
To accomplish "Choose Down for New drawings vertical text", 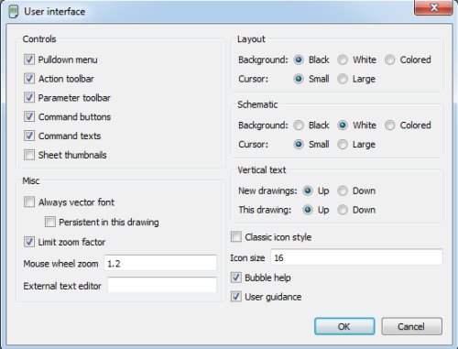I will [x=343, y=191].
